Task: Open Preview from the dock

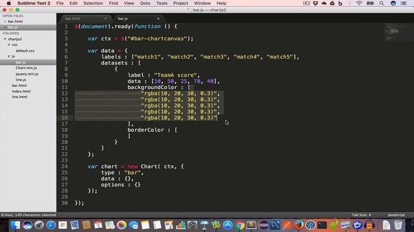Action: [x=74, y=225]
